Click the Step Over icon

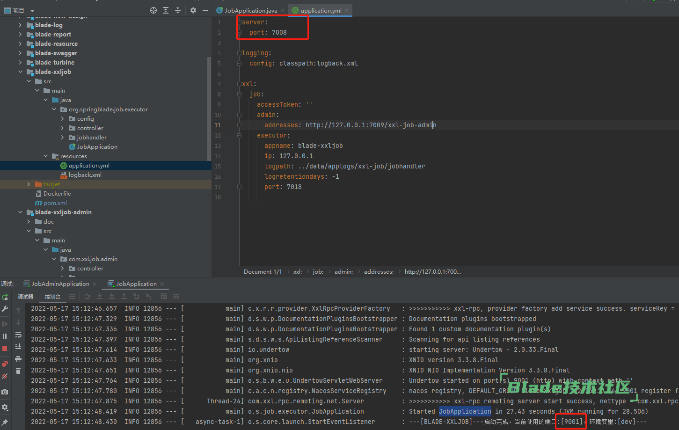pyautogui.click(x=88, y=296)
